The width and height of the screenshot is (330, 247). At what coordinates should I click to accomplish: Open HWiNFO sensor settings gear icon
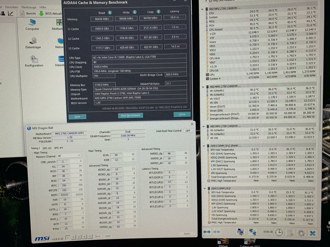[x=301, y=233]
